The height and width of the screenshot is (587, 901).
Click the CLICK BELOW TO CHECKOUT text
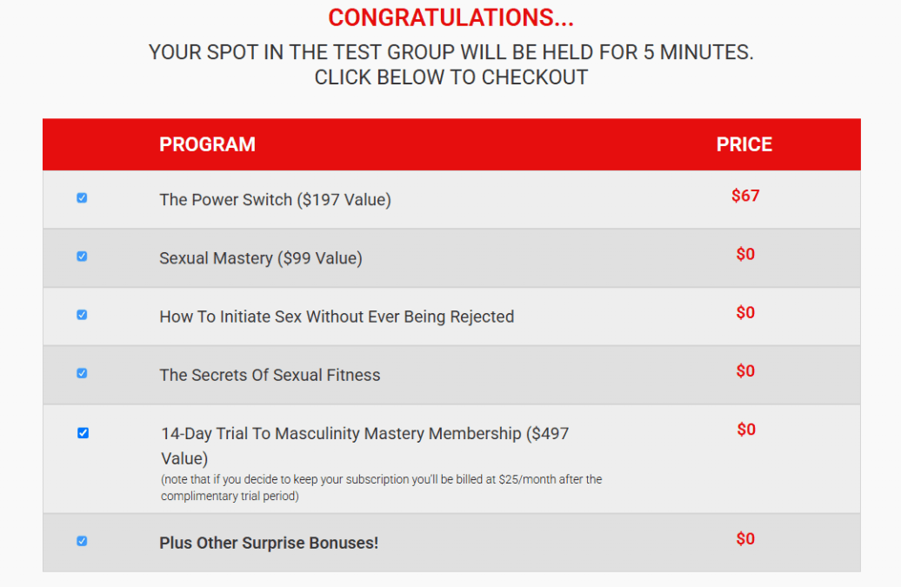coord(450,77)
